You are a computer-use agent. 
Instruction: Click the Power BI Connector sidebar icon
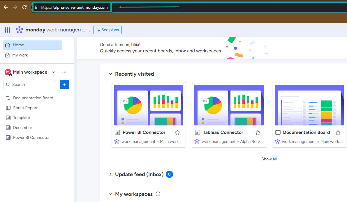pyautogui.click(x=8, y=137)
